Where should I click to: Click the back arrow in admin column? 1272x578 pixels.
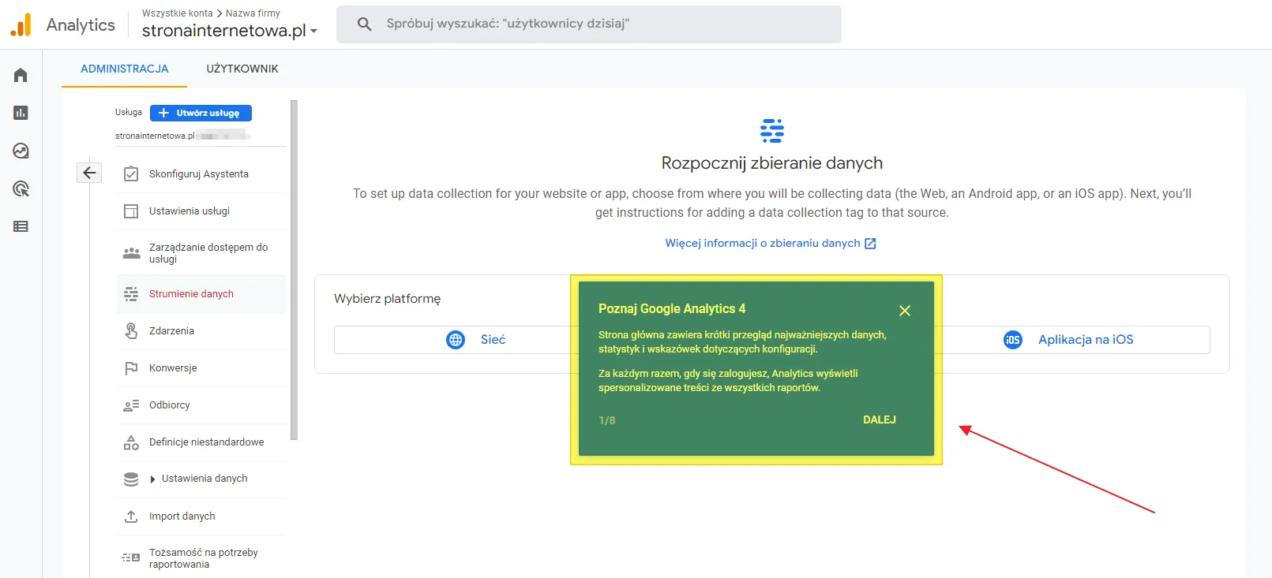pyautogui.click(x=89, y=173)
